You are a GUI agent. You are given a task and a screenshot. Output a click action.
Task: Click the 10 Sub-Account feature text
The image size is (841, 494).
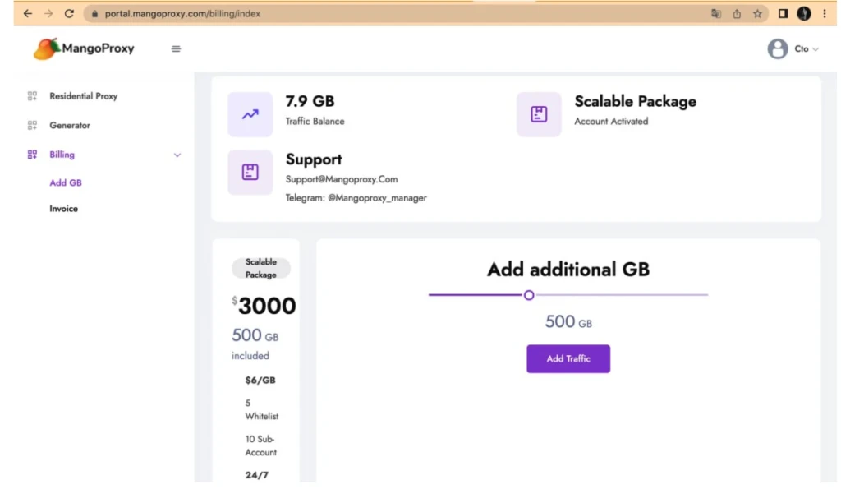260,446
